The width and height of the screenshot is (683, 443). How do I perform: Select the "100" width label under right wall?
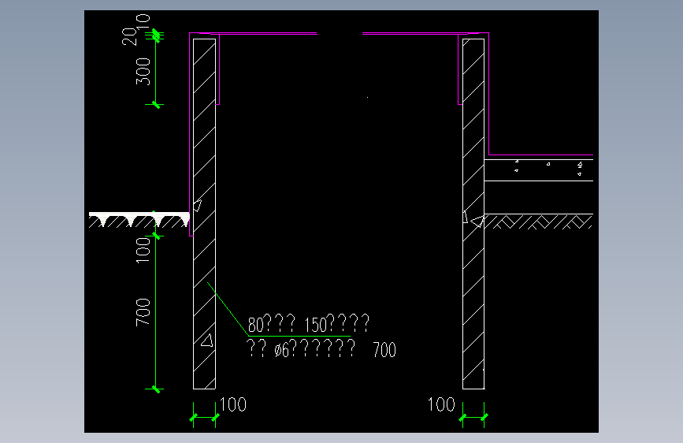coord(441,404)
